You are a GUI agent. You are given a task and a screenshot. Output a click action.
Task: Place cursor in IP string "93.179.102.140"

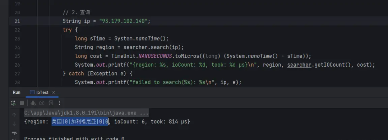point(124,21)
